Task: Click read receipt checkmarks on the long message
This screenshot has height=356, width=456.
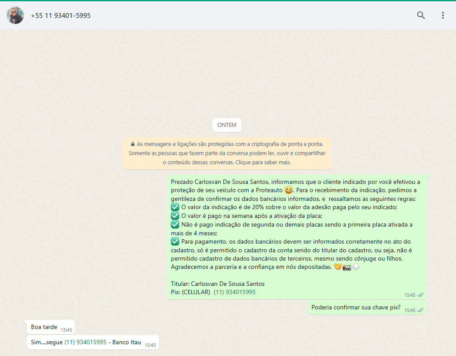Action: click(x=420, y=295)
